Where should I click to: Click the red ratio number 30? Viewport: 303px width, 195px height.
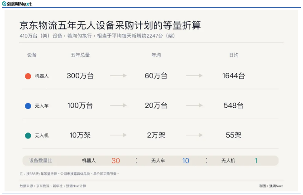pos(116,161)
